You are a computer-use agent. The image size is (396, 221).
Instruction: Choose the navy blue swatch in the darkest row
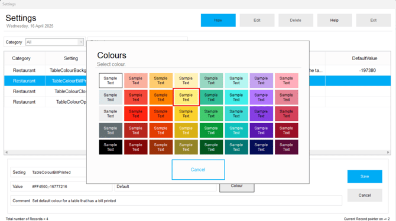point(261,147)
